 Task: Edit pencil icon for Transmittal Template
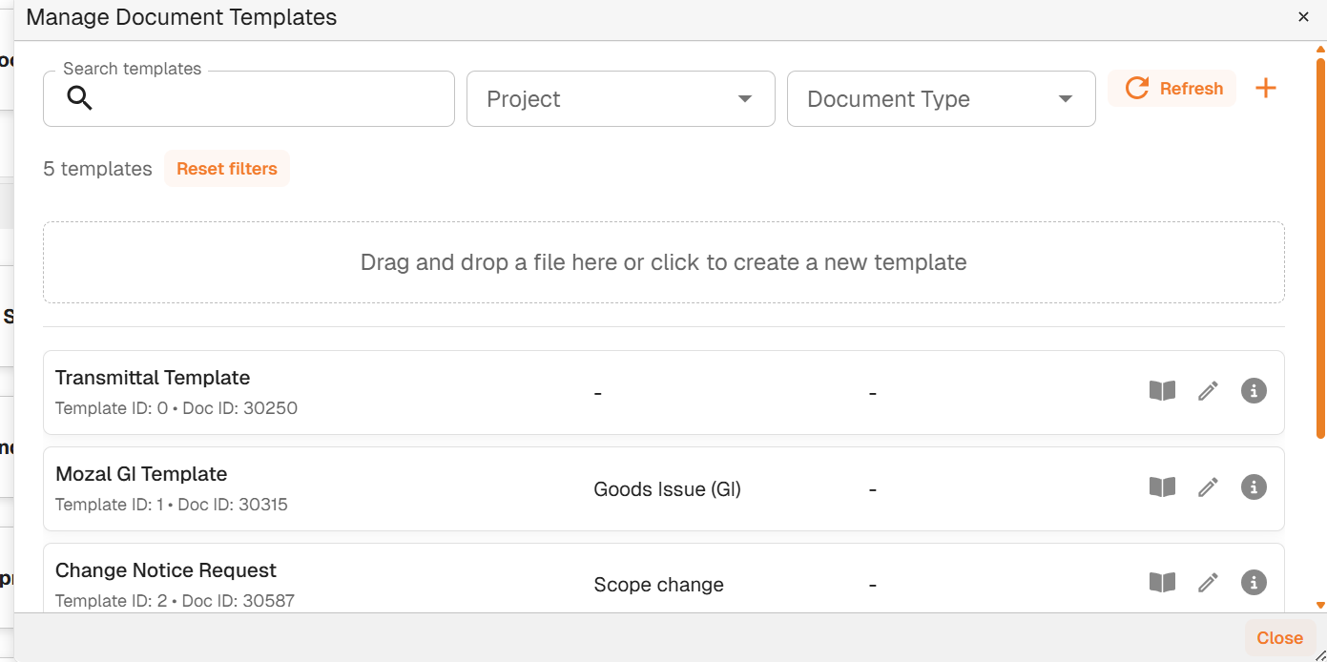tap(1208, 391)
